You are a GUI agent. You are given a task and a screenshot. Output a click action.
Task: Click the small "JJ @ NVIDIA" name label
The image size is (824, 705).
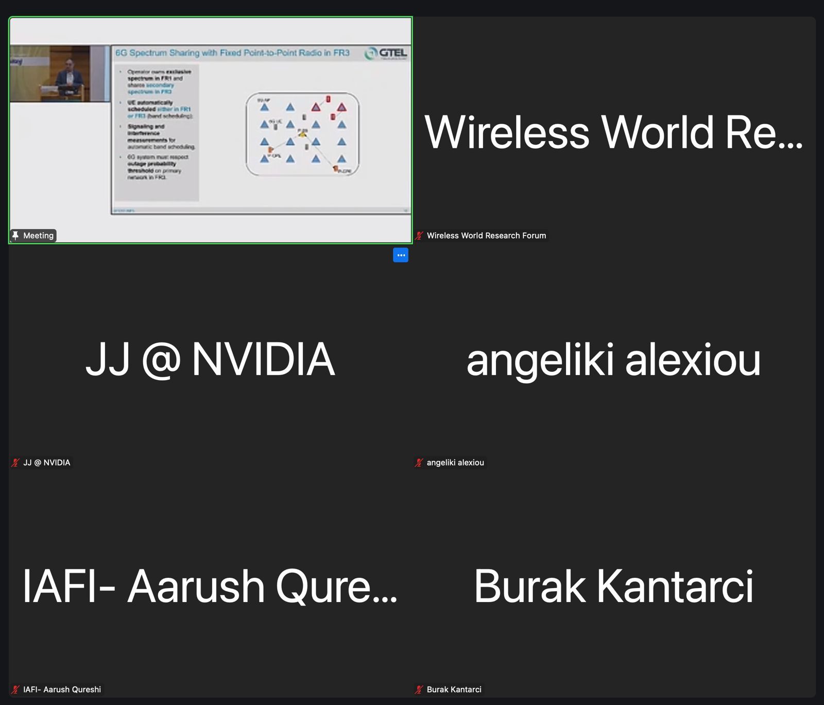pos(46,462)
